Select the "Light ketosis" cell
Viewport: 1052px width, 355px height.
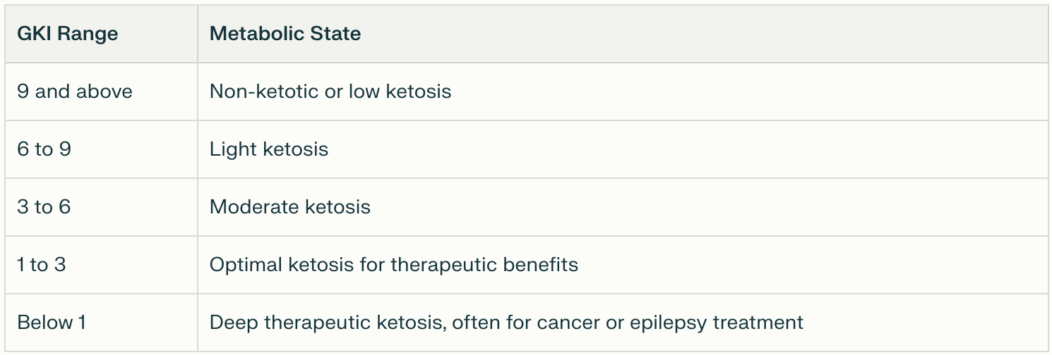click(x=269, y=149)
